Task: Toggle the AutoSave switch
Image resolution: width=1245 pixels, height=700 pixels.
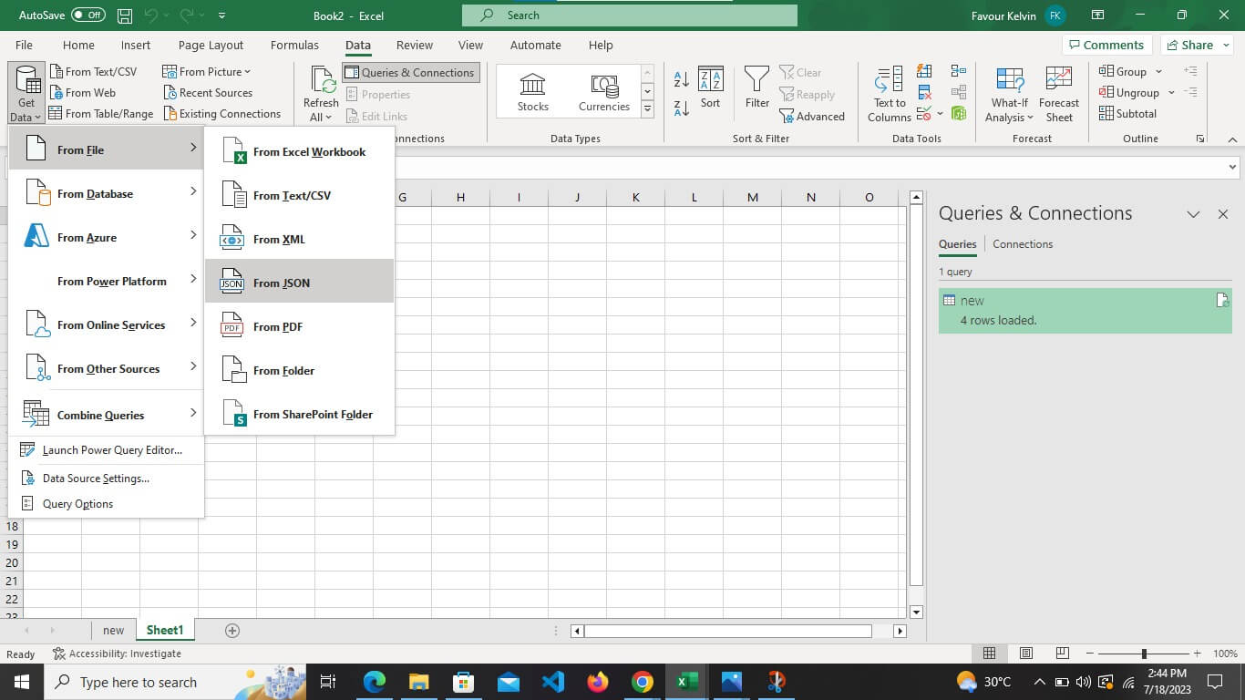Action: 88,15
